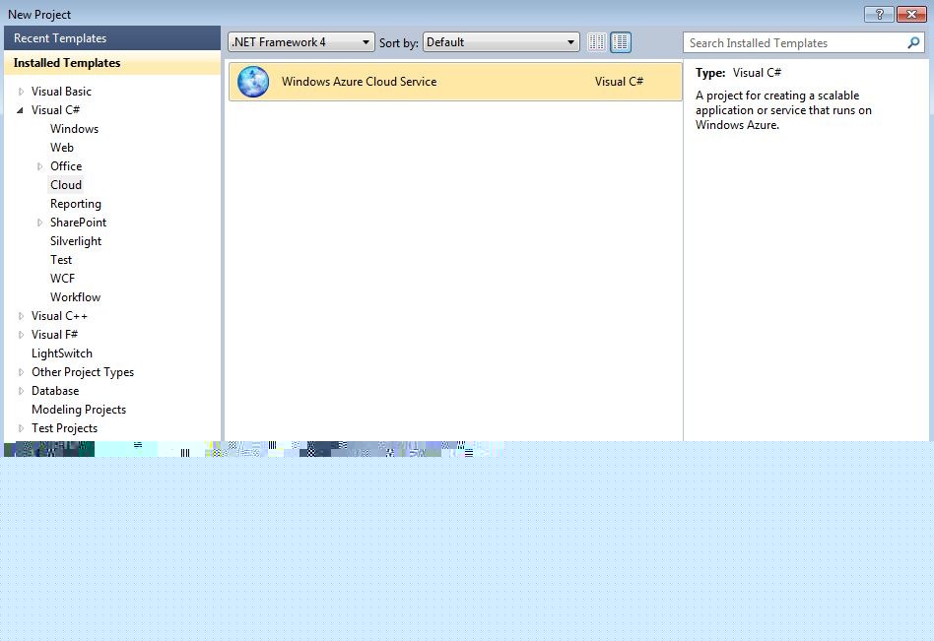Viewport: 934px width, 641px height.
Task: Select the WCF template category
Action: (62, 279)
